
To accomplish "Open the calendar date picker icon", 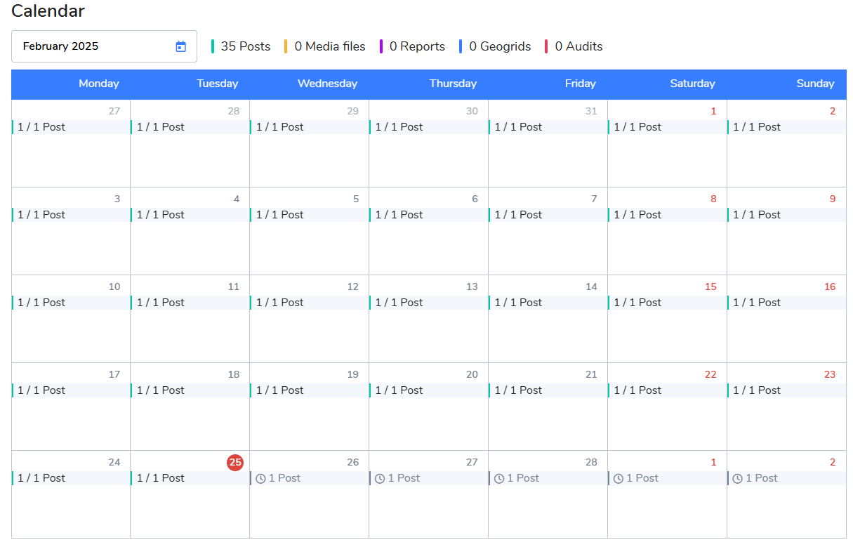I will [x=181, y=46].
